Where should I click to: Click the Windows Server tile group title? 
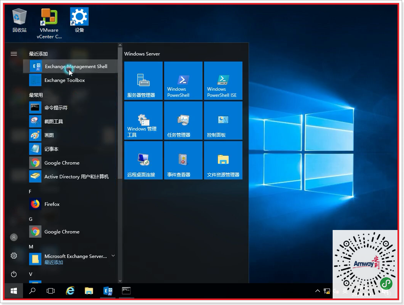pyautogui.click(x=142, y=54)
